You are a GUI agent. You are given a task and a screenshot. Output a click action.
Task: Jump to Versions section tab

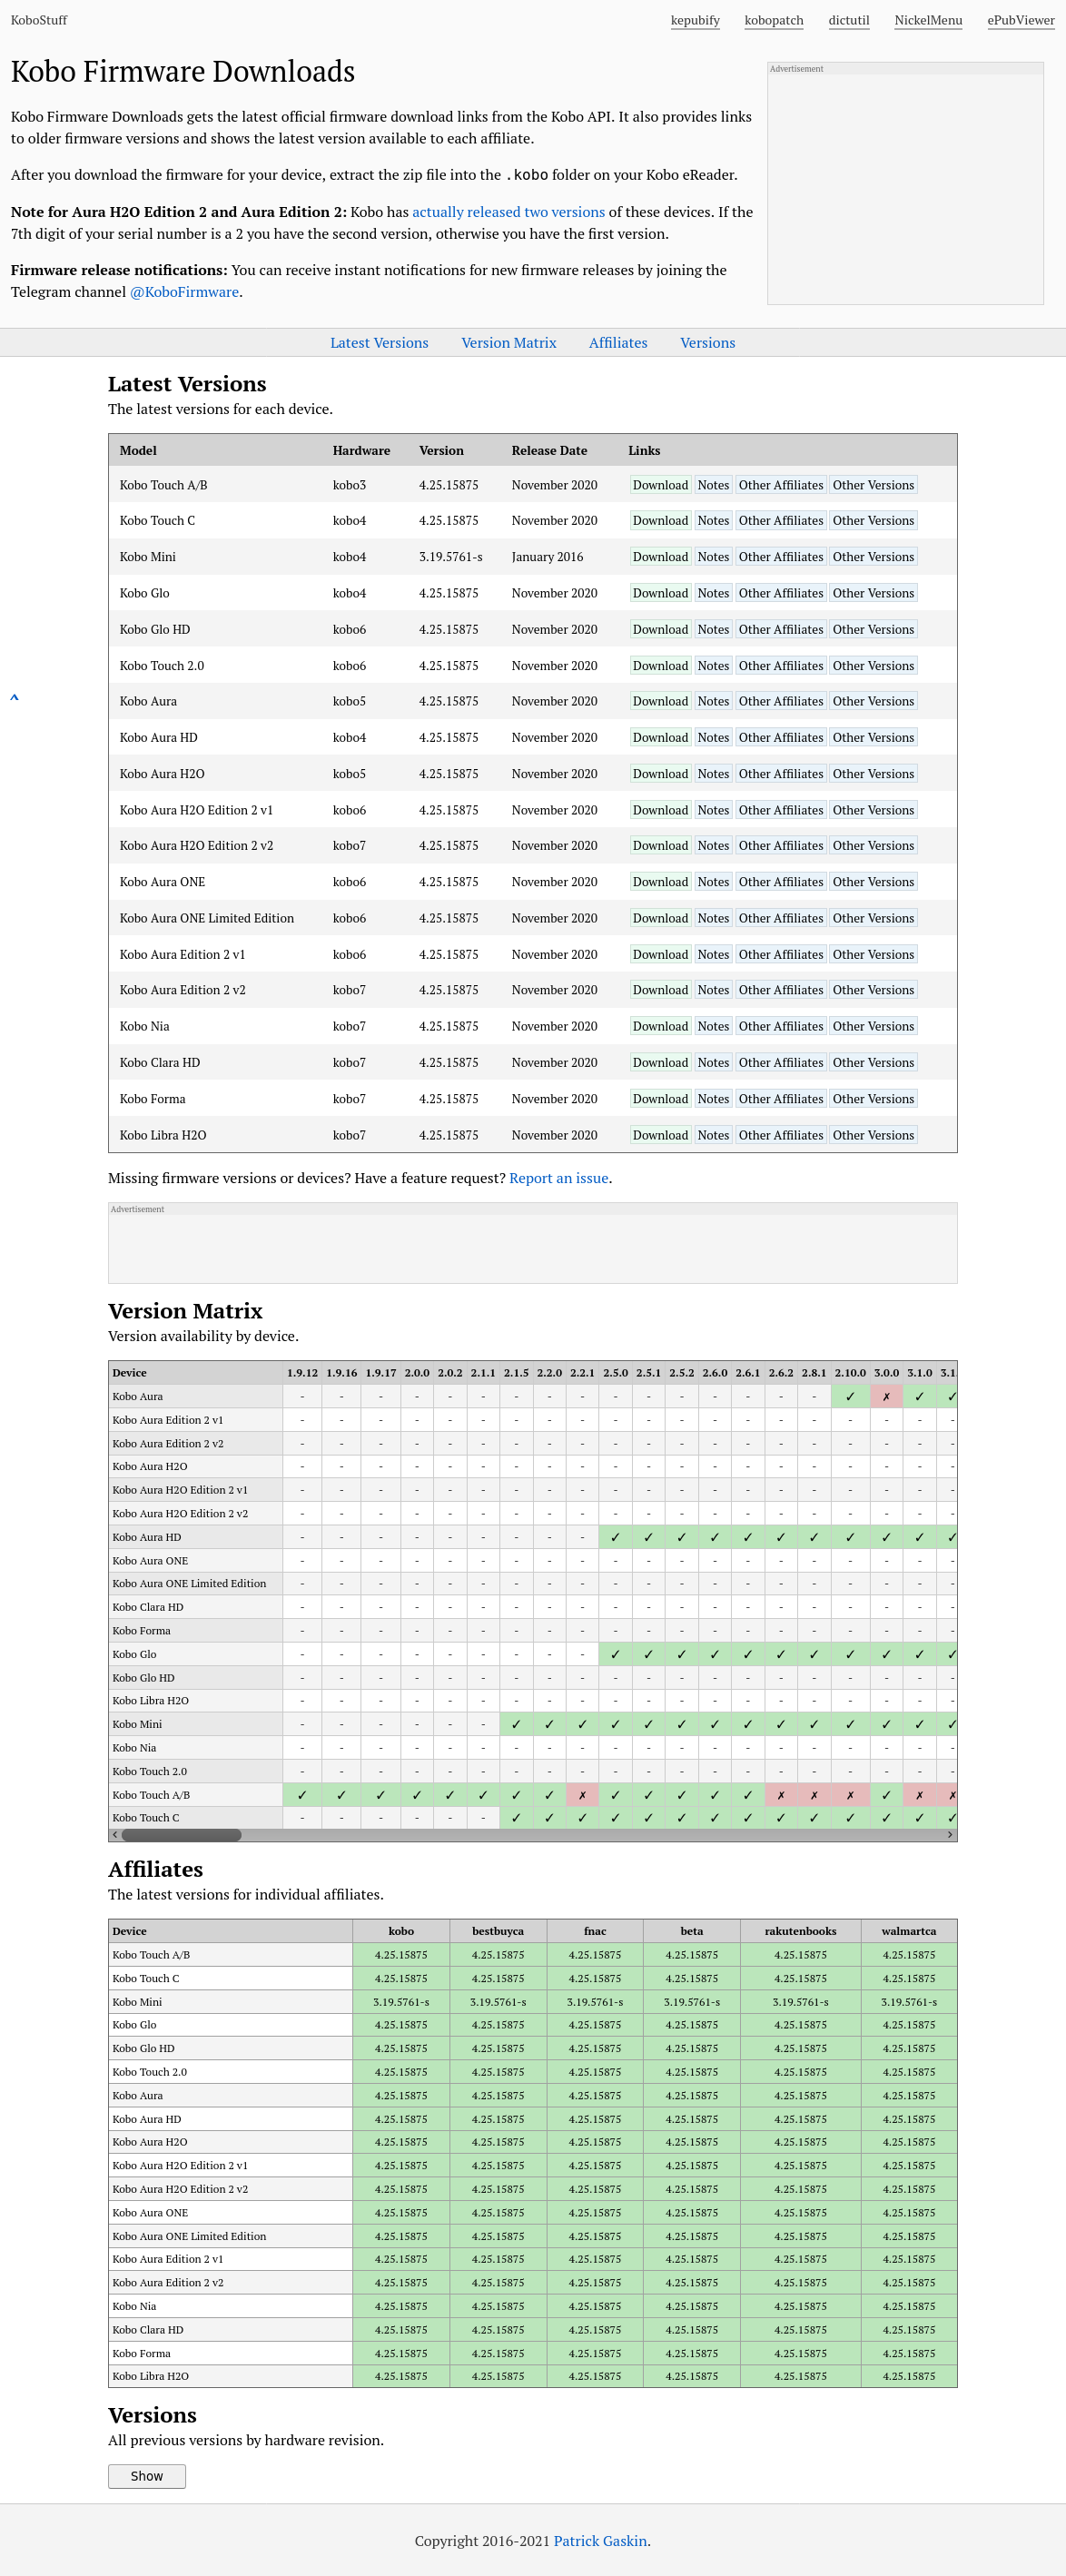tap(707, 343)
